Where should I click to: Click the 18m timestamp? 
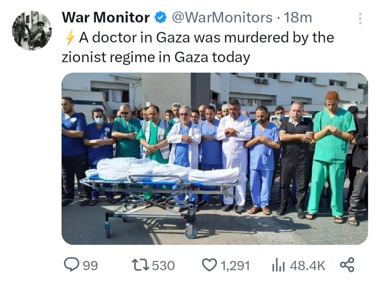[x=298, y=18]
